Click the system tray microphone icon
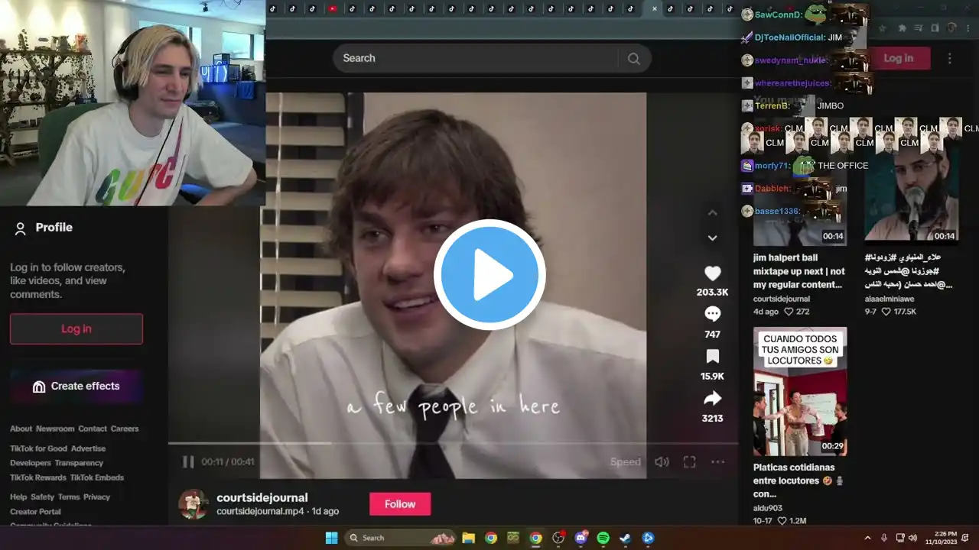 (884, 538)
